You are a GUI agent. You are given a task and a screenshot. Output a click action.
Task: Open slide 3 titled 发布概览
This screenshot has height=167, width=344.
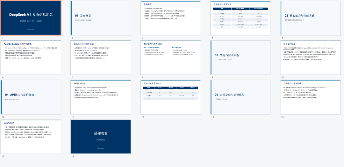[x=171, y=18]
